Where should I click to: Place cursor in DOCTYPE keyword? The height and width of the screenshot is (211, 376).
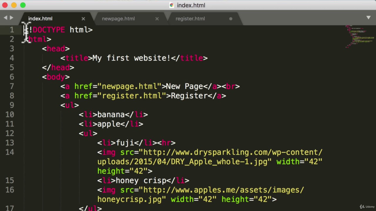tap(49, 30)
